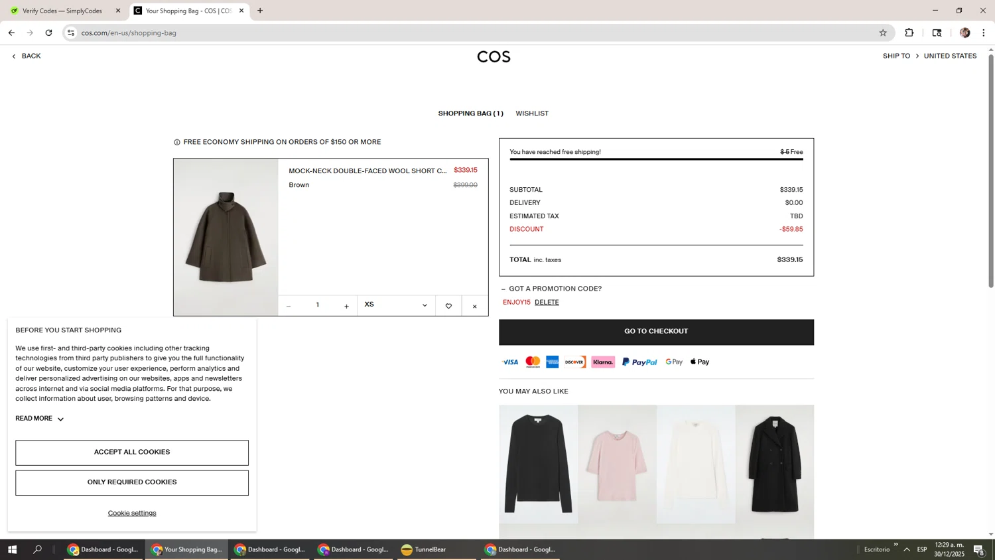Open the Mock-Neck Double-Faced Wool Short Coat title

367,171
